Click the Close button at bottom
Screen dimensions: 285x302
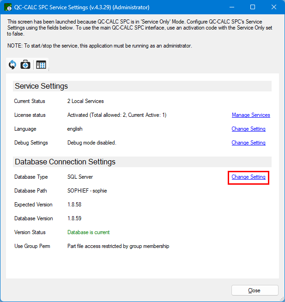(x=255, y=290)
